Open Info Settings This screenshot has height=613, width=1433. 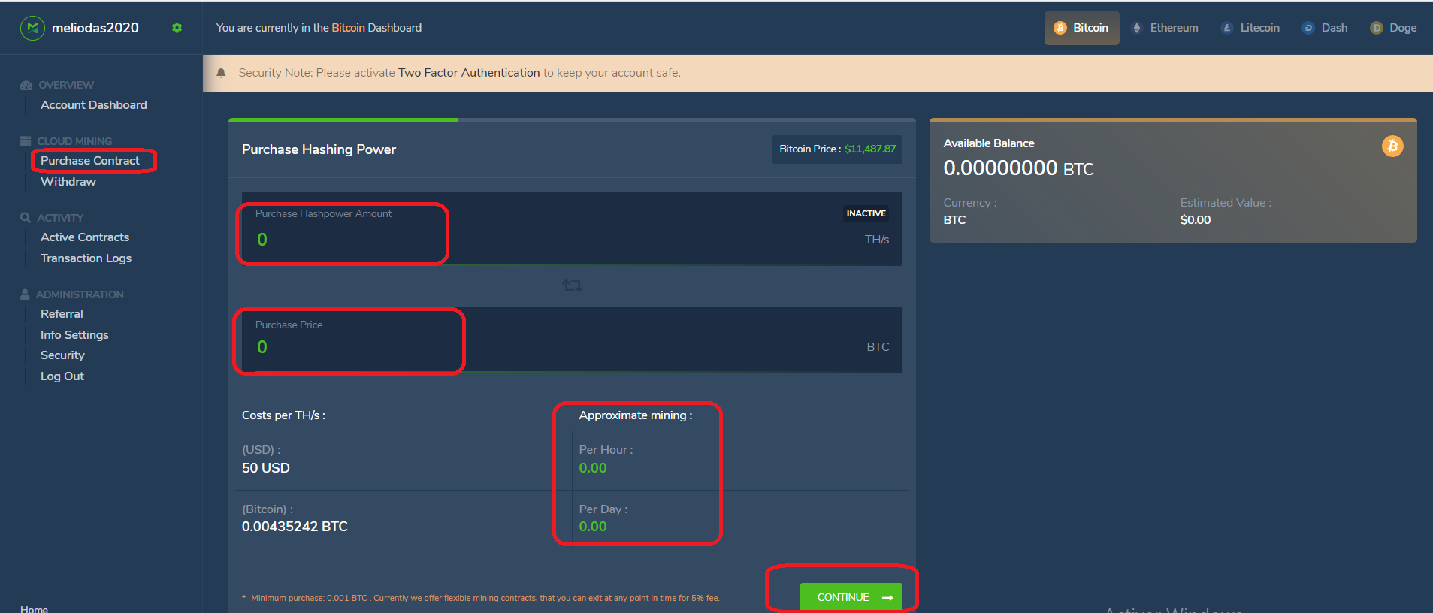coord(74,335)
